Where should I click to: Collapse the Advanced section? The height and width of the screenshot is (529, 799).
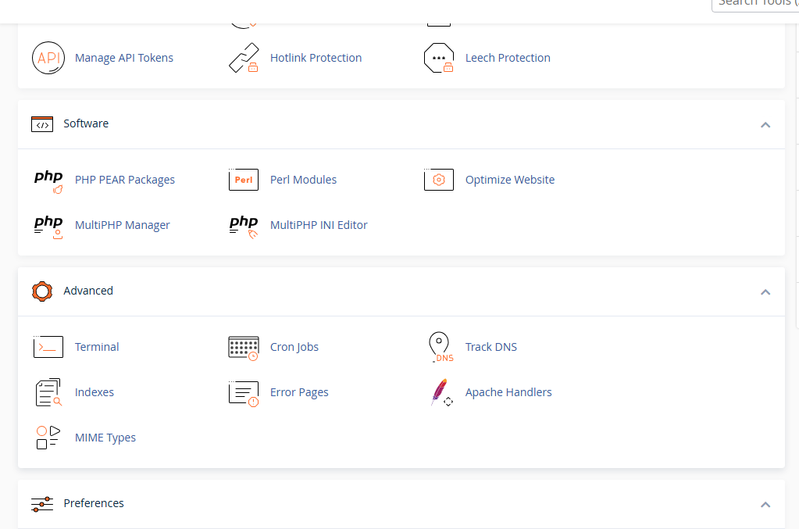765,292
